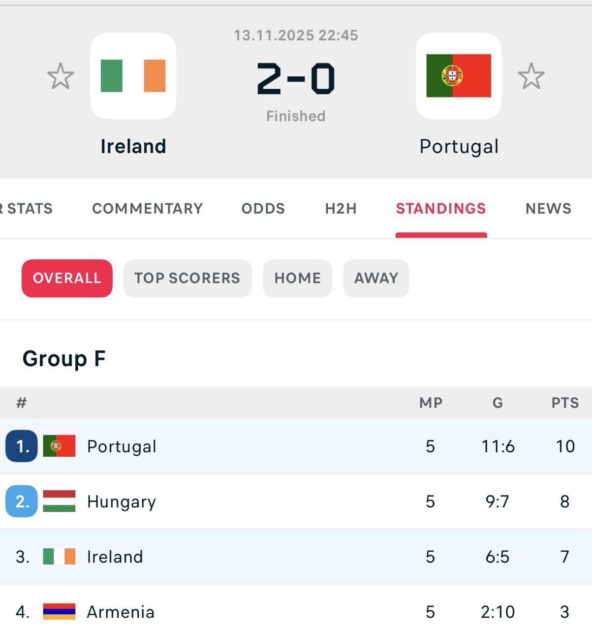This screenshot has height=630, width=592.
Task: Click Hungary's flag in standings table
Action: pyautogui.click(x=59, y=501)
